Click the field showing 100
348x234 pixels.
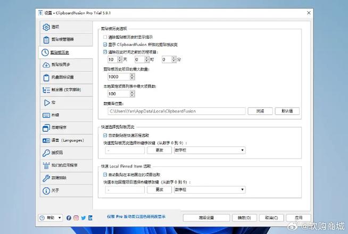(119, 94)
